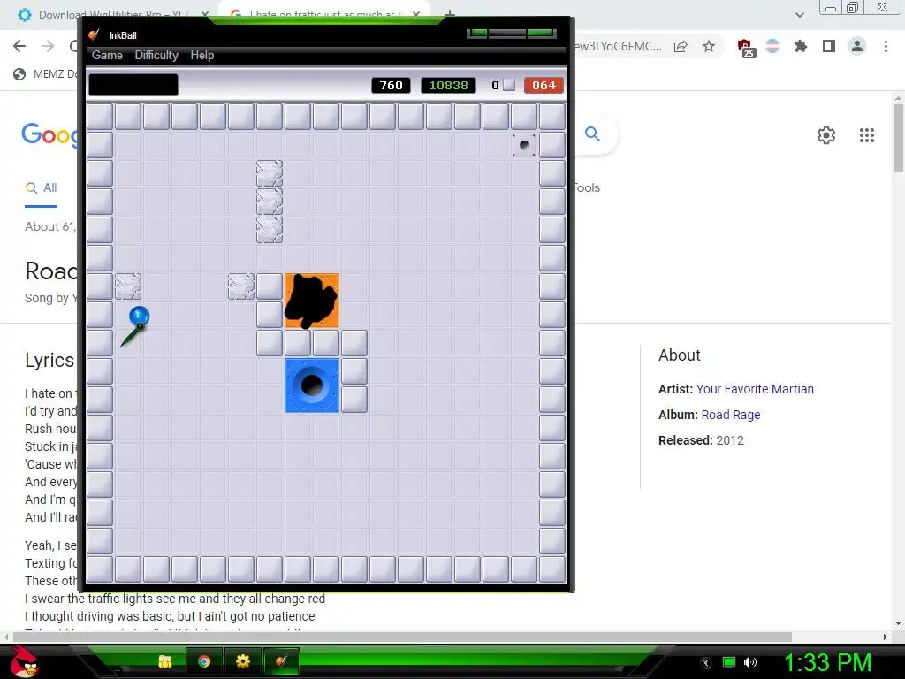Image resolution: width=905 pixels, height=679 pixels.
Task: Click the InkBall taskbar button
Action: tap(281, 661)
